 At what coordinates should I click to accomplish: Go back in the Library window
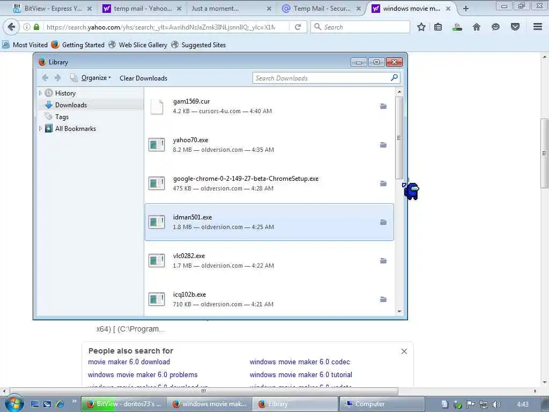(45, 78)
